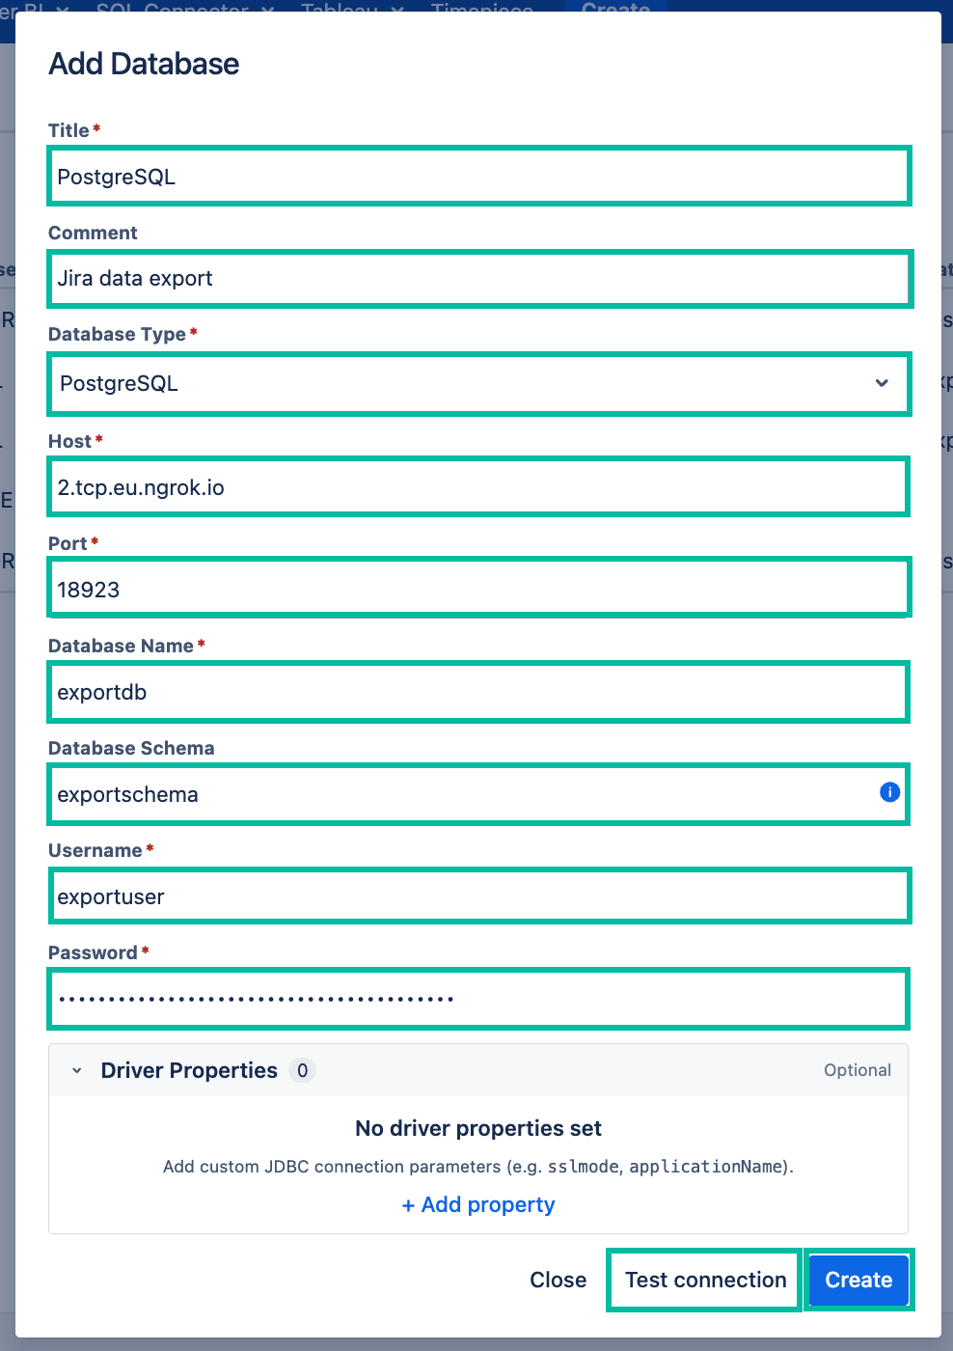This screenshot has width=953, height=1351.
Task: Click the Title input field
Action: tap(479, 176)
